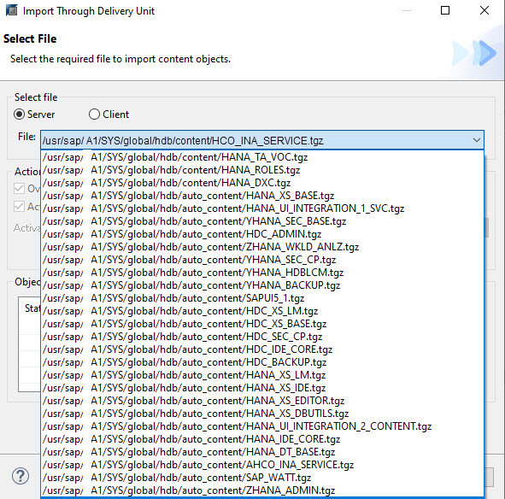
Task: Pick HDC_XS_LM.tgz from the dropdown
Action: tap(262, 311)
